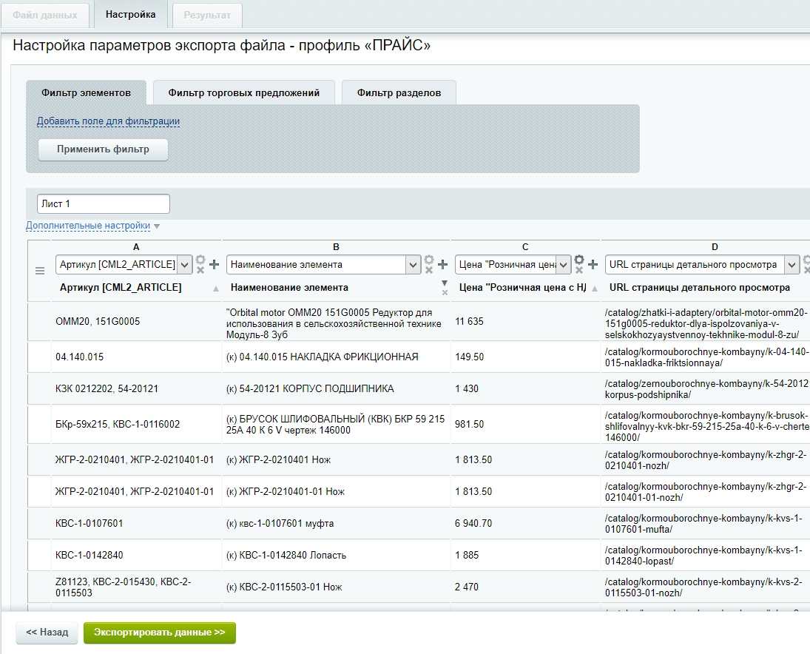Open the row menu hamburger icon

click(40, 271)
